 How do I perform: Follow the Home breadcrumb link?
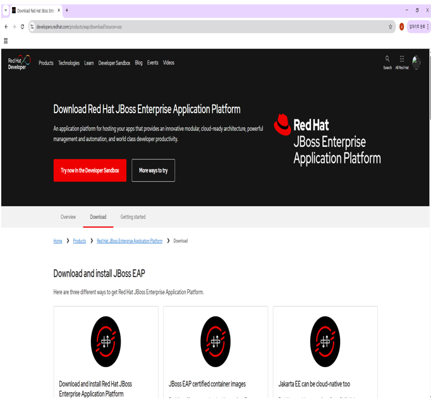[58, 241]
